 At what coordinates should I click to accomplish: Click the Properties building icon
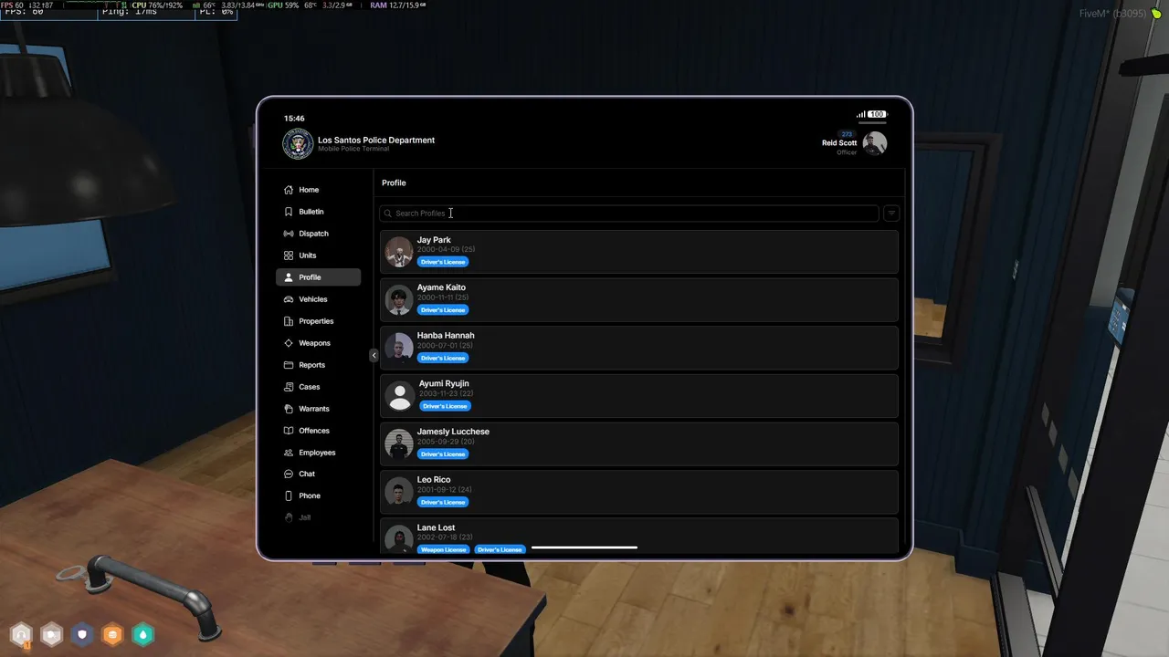click(289, 321)
